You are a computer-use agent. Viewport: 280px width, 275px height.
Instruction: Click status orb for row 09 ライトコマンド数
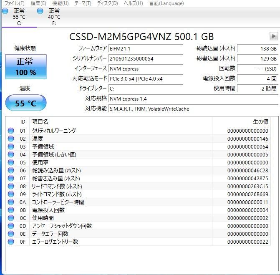coord(11,194)
